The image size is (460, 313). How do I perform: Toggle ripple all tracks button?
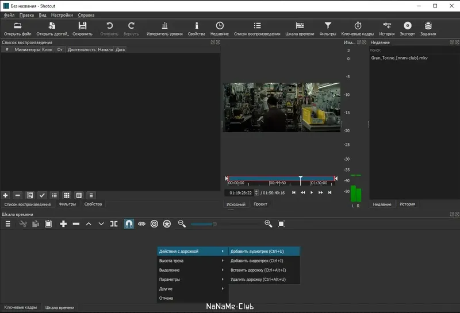click(167, 223)
